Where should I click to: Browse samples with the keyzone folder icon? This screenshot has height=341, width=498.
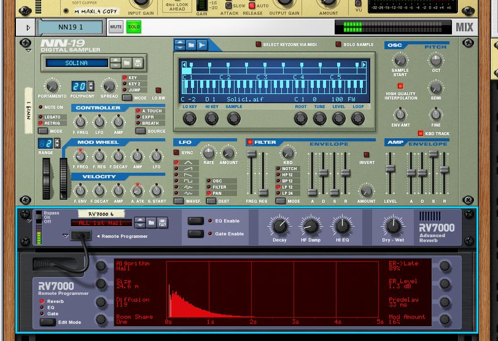pos(191,45)
